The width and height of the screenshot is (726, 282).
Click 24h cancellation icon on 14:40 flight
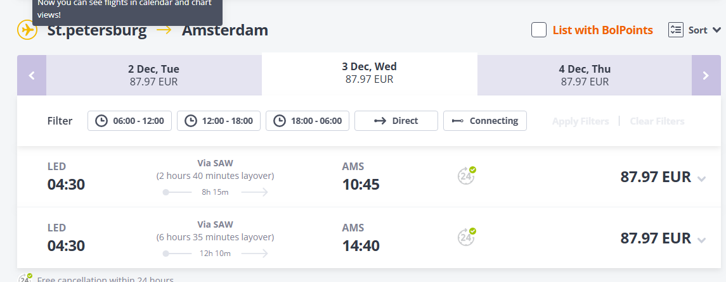pos(467,237)
